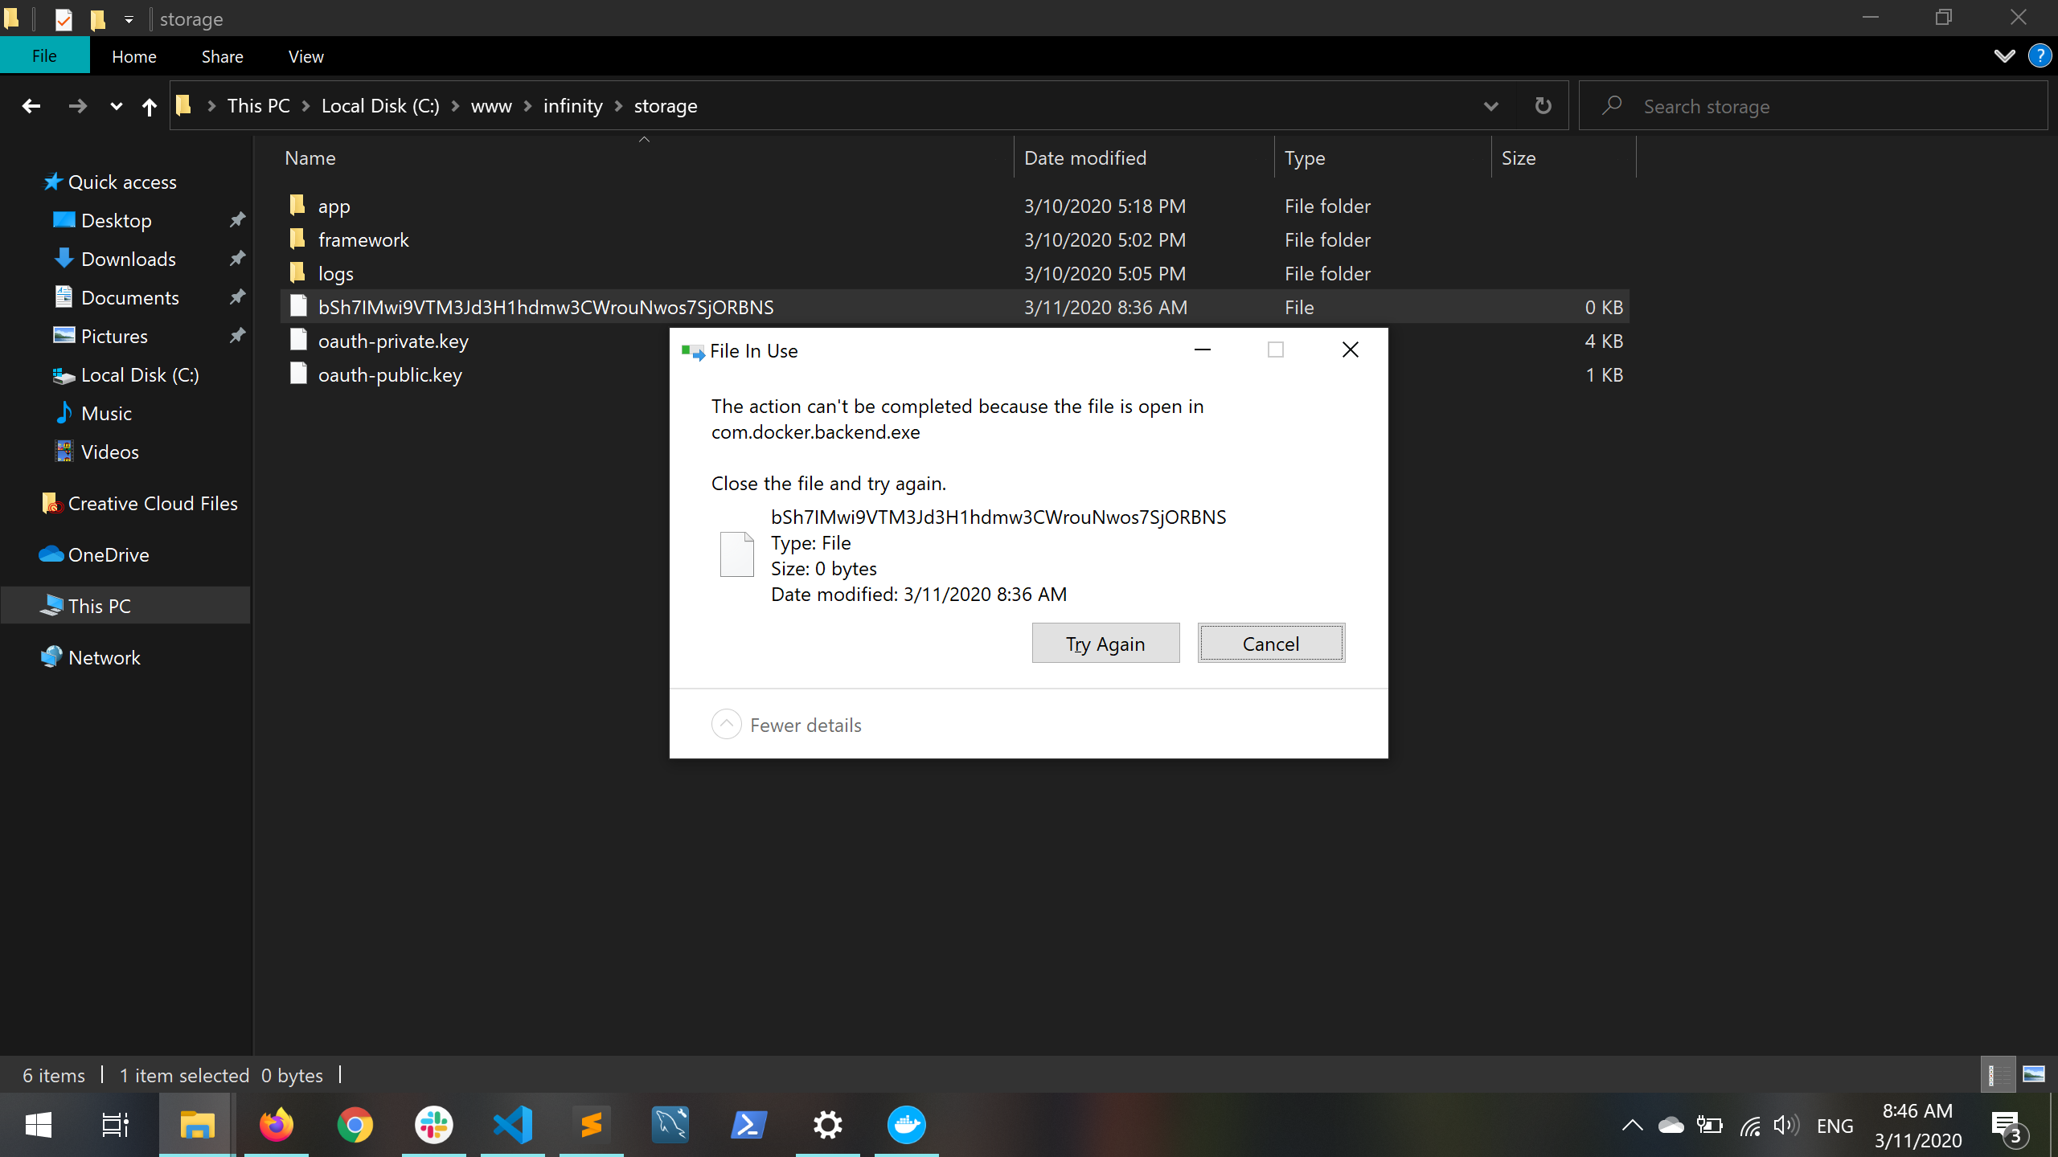Open recent locations dropdown arrow
This screenshot has width=2058, height=1157.
116,106
